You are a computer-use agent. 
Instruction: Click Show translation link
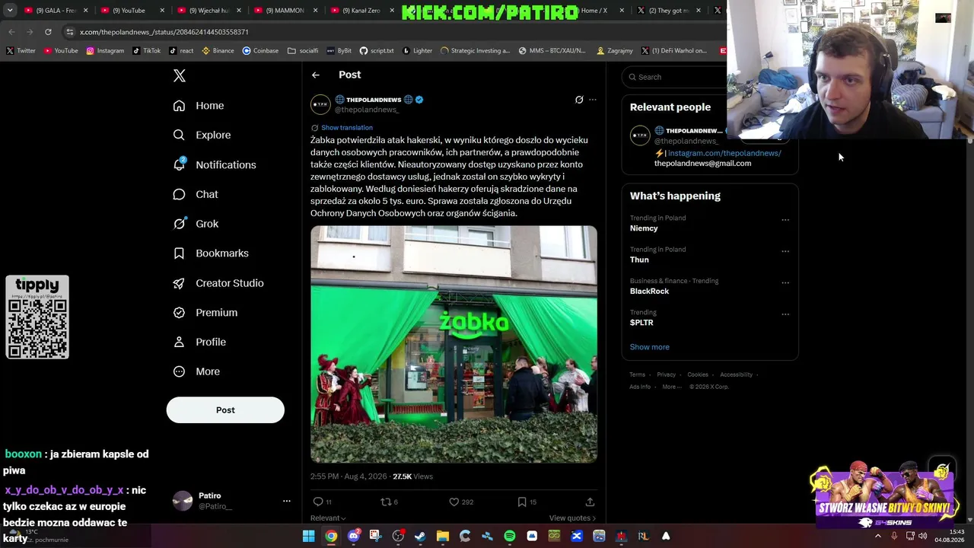tap(347, 128)
